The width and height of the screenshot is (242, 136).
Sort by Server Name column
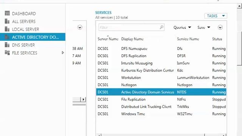(x=108, y=39)
